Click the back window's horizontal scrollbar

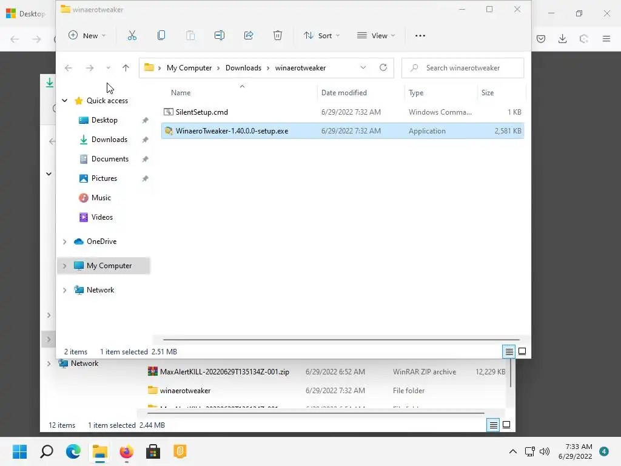coord(315,413)
